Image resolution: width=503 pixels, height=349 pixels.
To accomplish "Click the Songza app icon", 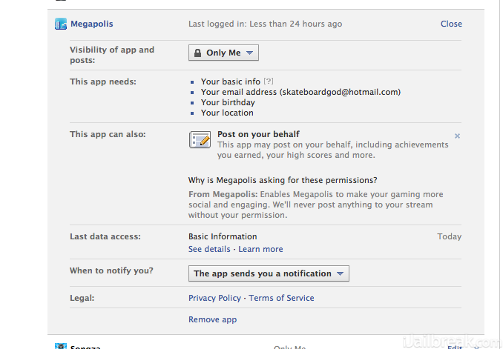I will pyautogui.click(x=61, y=346).
